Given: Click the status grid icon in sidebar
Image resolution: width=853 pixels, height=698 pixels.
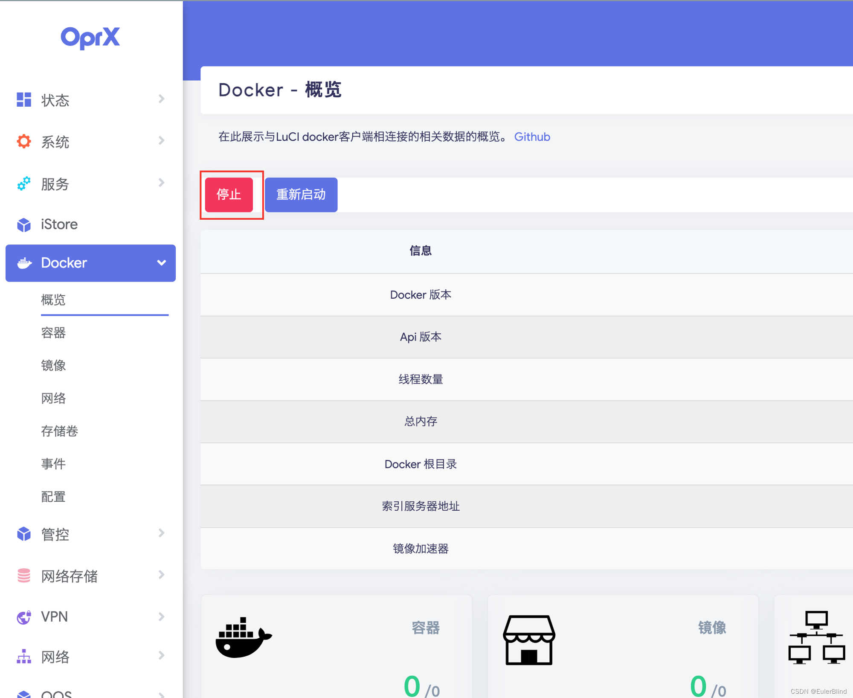Looking at the screenshot, I should click(x=24, y=100).
